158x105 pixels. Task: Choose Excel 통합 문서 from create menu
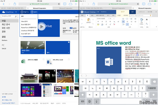pyautogui.click(x=26, y=24)
